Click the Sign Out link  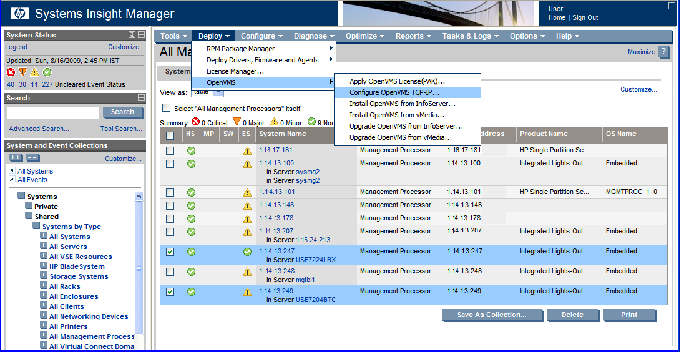pyautogui.click(x=585, y=18)
